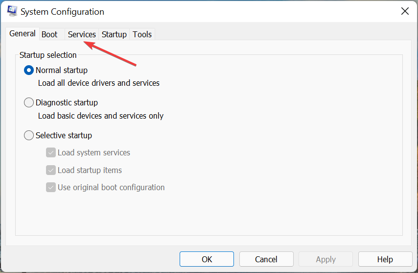Screen dimensions: 418x273
Task: Toggle the Load system services checkbox
Action: click(51, 152)
